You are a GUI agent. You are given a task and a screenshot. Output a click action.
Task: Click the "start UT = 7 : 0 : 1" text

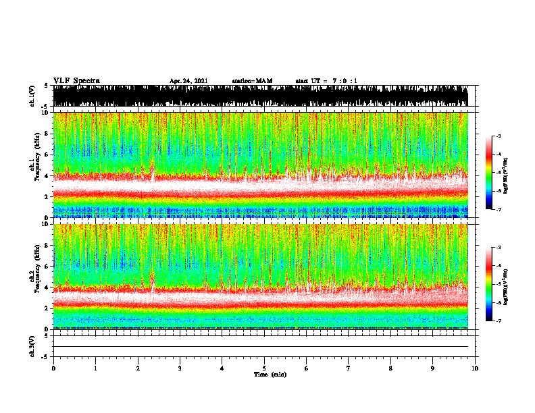326,81
